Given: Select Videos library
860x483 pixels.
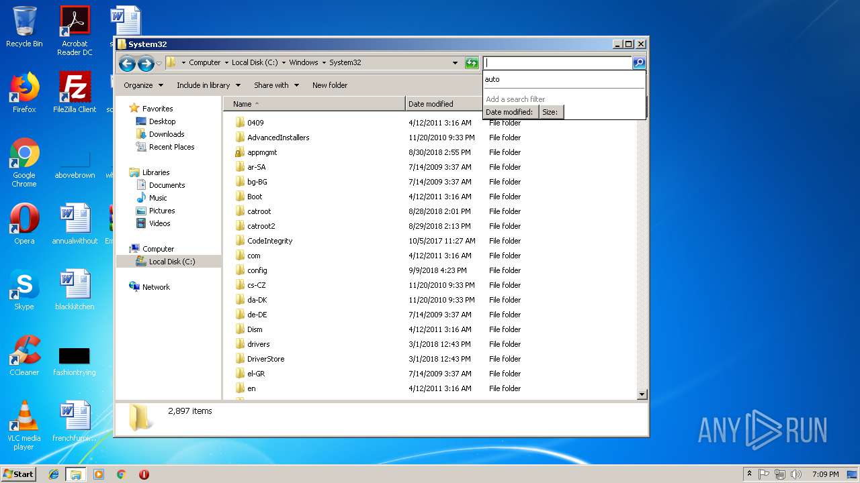Looking at the screenshot, I should pos(159,223).
